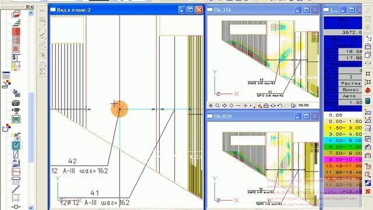This screenshot has height=210, width=373.
Task: Click the 3D box icon in the left tree
Action: point(16,14)
